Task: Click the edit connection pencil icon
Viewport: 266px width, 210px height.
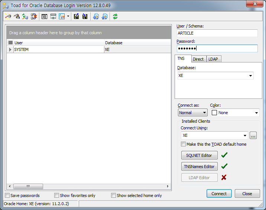Action: 17,16
